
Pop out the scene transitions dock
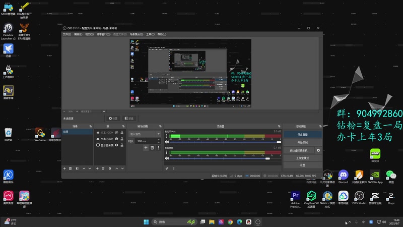pyautogui.click(x=160, y=126)
